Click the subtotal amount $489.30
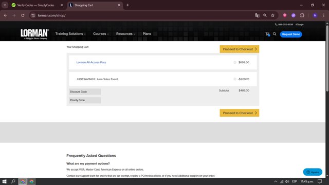This screenshot has width=329, height=185. [x=244, y=90]
